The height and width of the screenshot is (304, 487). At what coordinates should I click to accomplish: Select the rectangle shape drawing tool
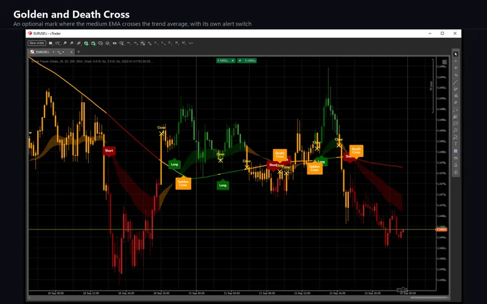pyautogui.click(x=455, y=123)
